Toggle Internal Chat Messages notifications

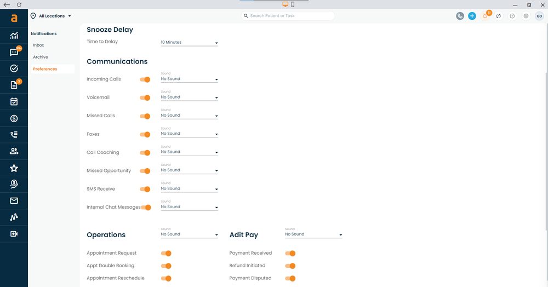[x=146, y=208]
